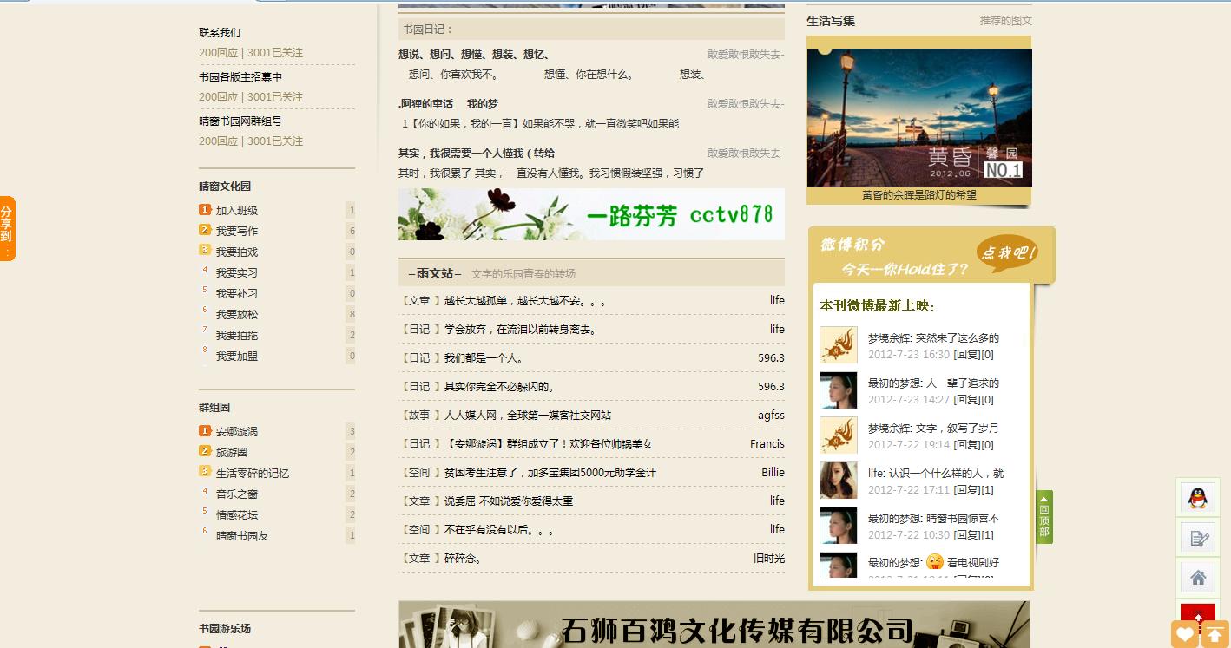Open the 安娜漩涡 group
Screen dimensions: 1231x648
click(237, 432)
